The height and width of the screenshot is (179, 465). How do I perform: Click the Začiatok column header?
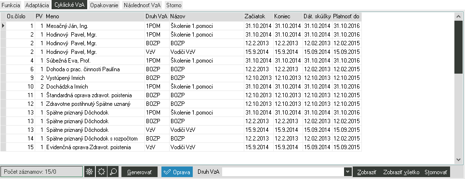point(259,16)
